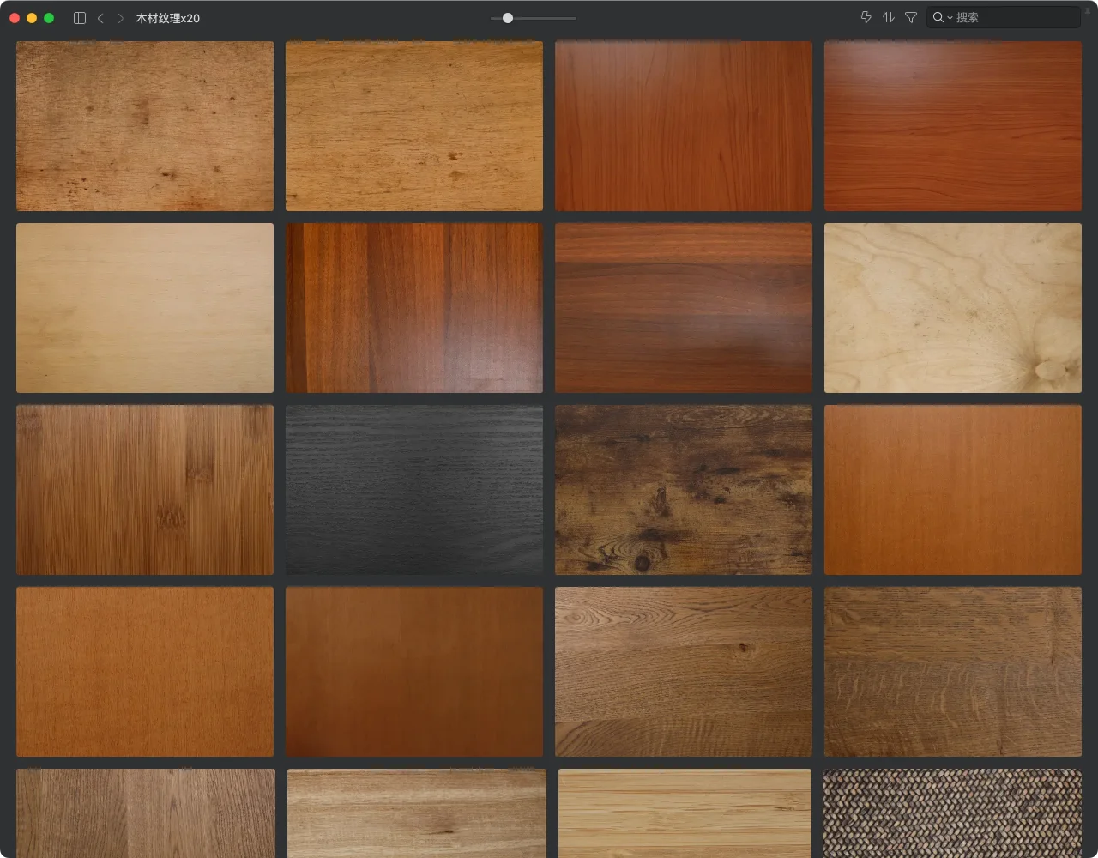This screenshot has height=858, width=1098.
Task: Select the dark reddish-brown smooth wood thumbnail
Action: coord(414,672)
